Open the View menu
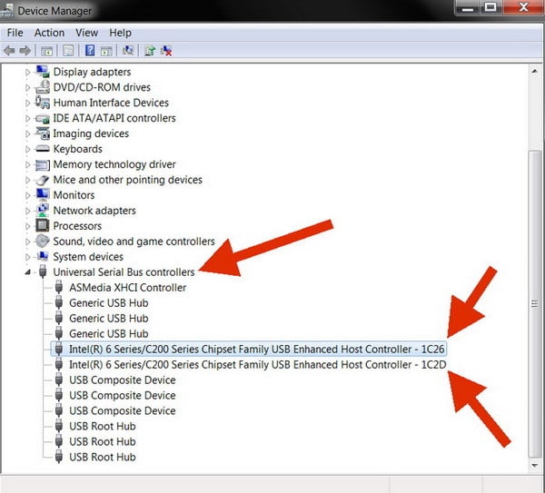 (86, 33)
